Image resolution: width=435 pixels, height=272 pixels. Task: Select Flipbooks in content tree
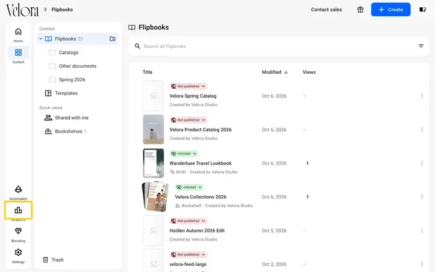(78, 39)
